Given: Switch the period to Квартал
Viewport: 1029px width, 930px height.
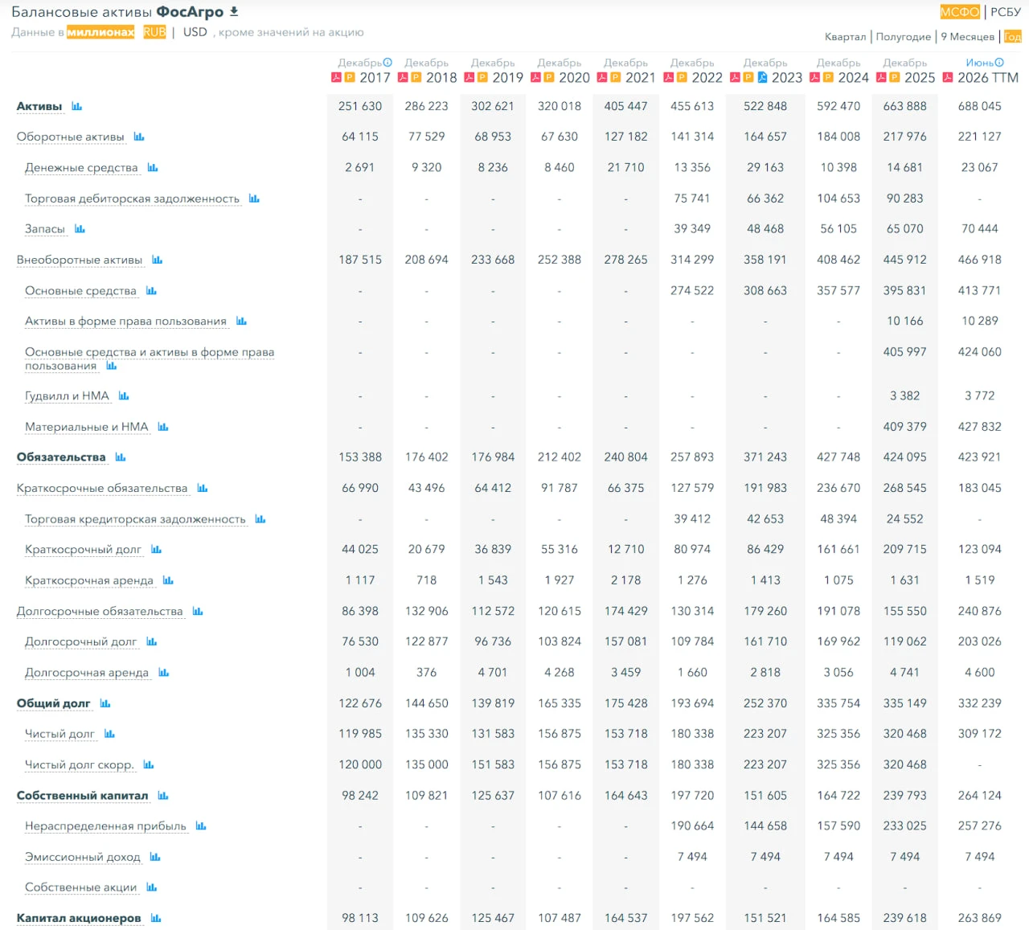Looking at the screenshot, I should [x=846, y=37].
